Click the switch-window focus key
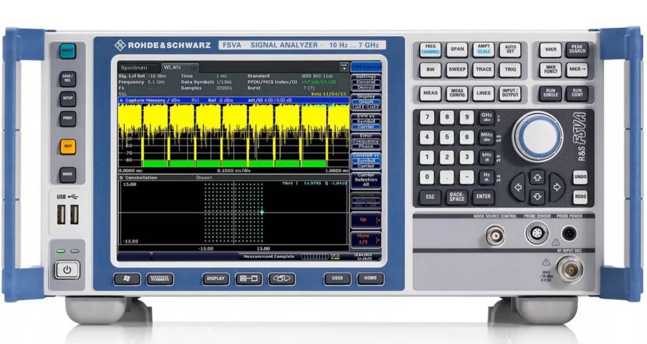This screenshot has height=344, width=647. coord(281,279)
